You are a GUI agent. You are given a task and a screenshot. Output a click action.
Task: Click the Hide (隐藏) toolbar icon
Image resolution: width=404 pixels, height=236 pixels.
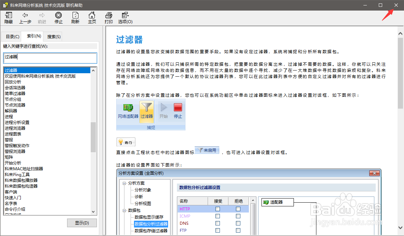(x=9, y=15)
